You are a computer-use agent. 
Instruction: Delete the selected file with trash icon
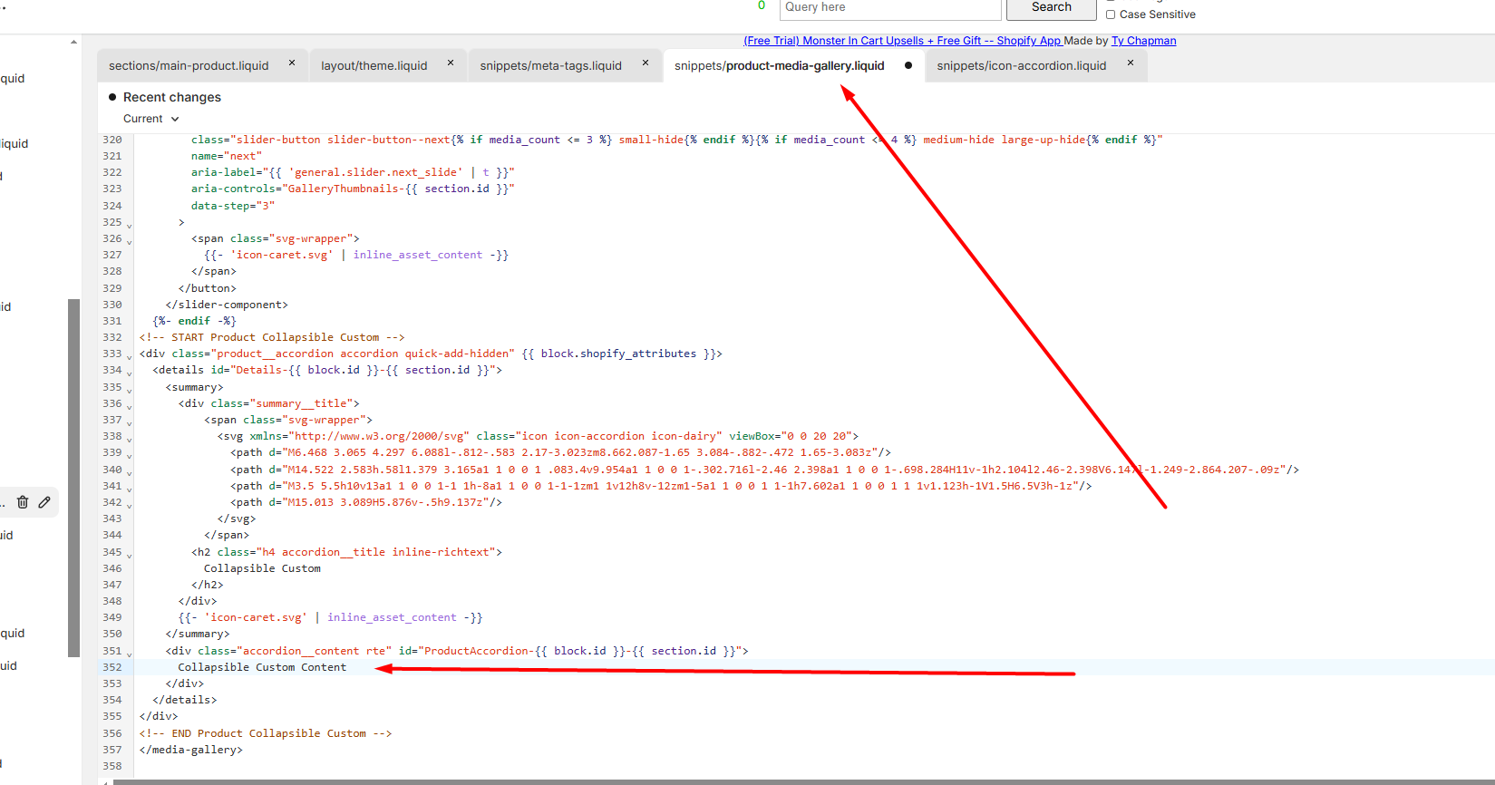(x=23, y=502)
